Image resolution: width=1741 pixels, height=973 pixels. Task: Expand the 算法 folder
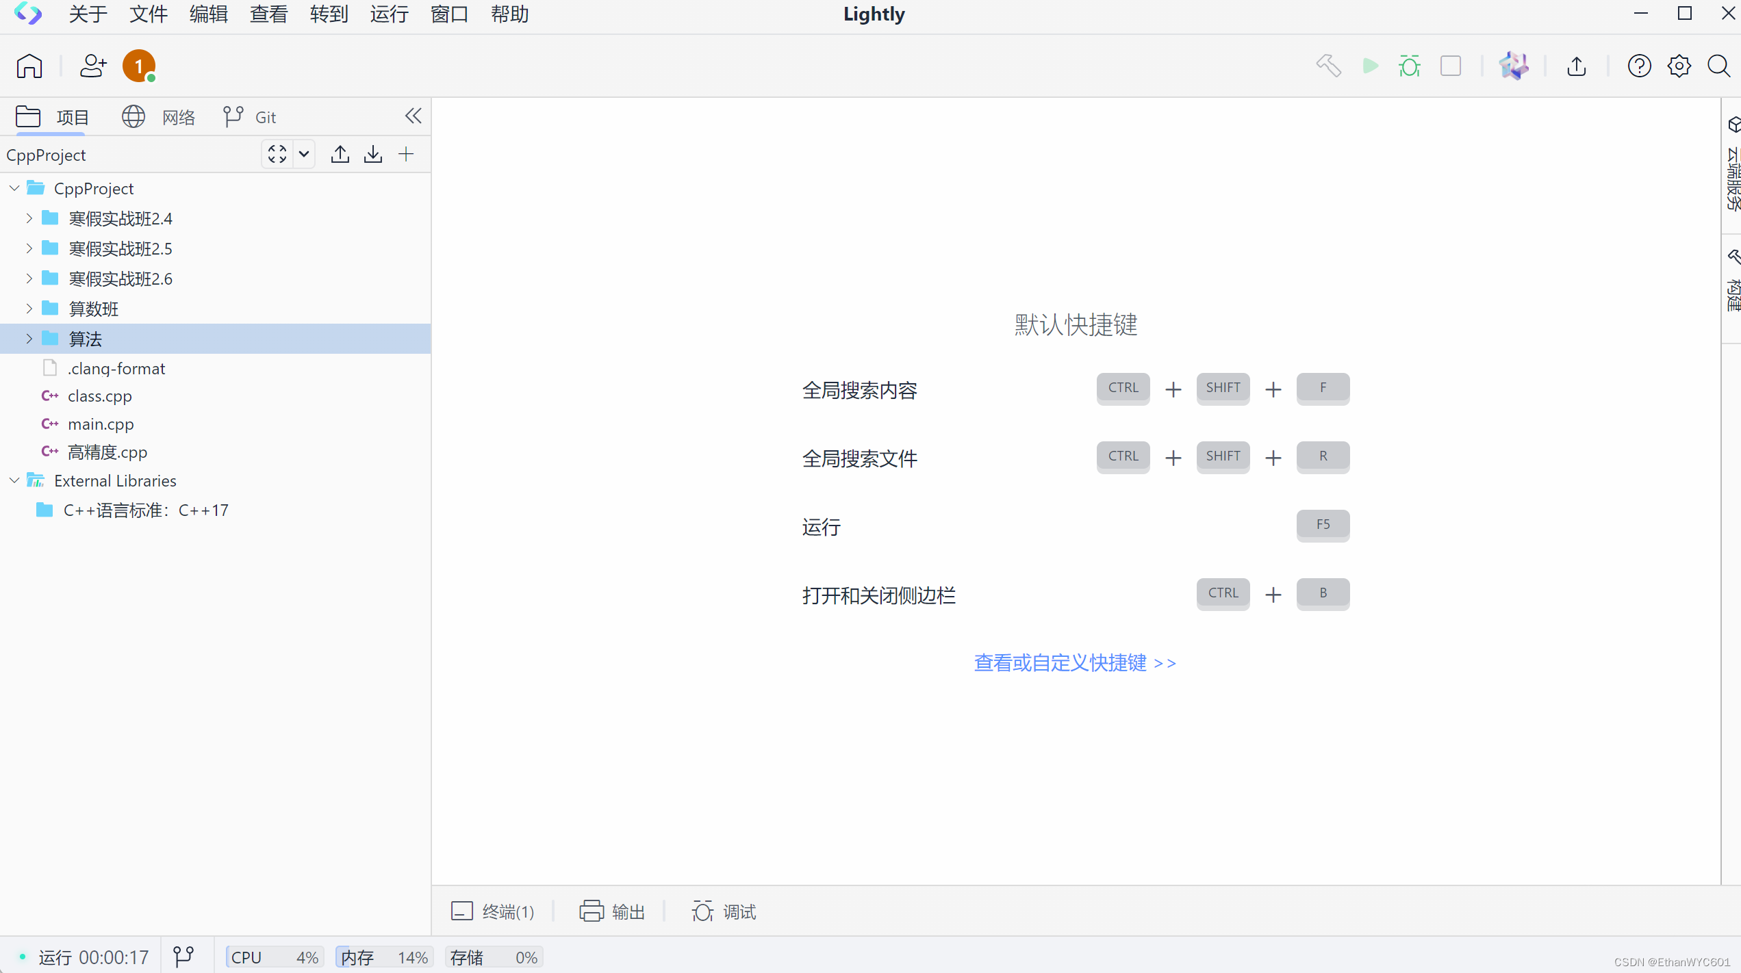[29, 339]
